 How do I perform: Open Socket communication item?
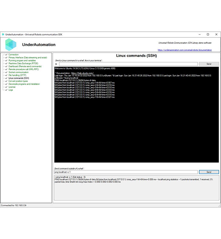[18, 72]
